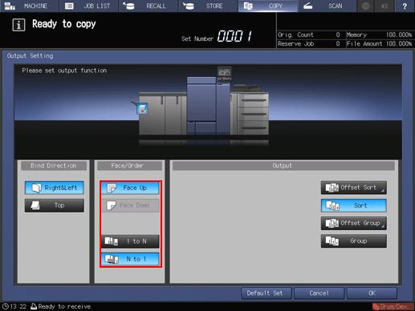Click the Orig. Count value

[x=338, y=34]
